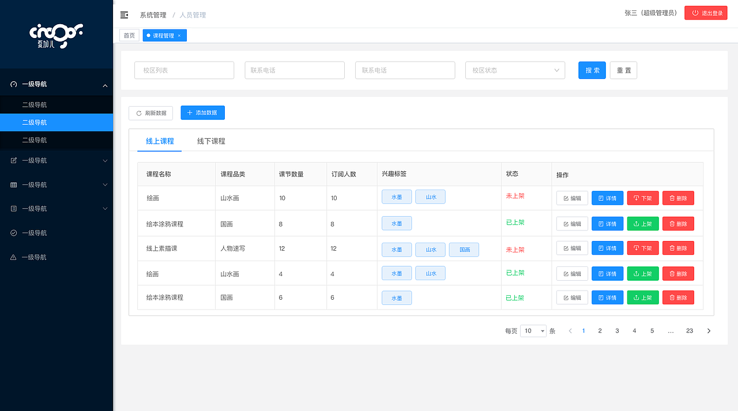The height and width of the screenshot is (411, 738).
Task: Switch to the 首页 tab
Action: [x=129, y=36]
